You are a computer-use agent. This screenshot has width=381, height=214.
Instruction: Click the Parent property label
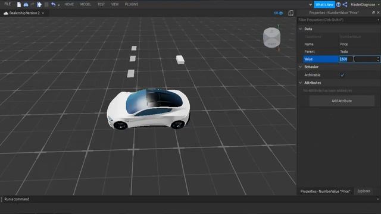pos(310,52)
